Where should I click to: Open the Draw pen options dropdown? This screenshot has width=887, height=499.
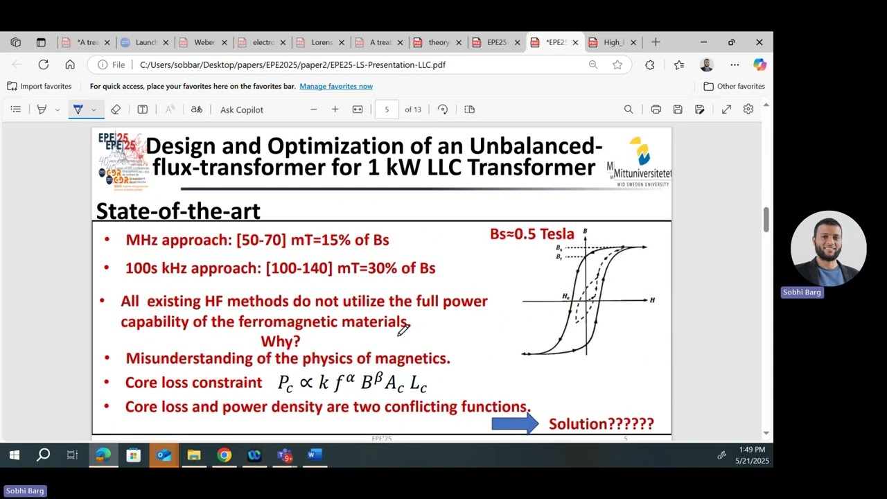pos(94,110)
